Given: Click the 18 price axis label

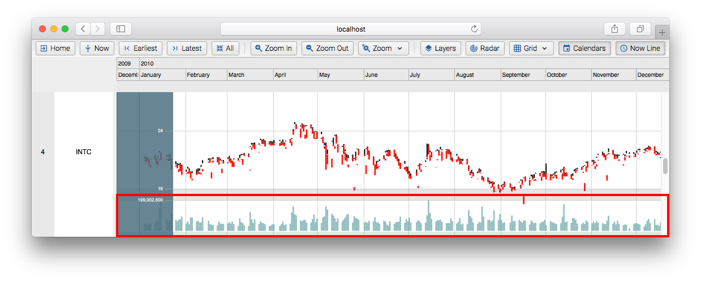Looking at the screenshot, I should (160, 188).
